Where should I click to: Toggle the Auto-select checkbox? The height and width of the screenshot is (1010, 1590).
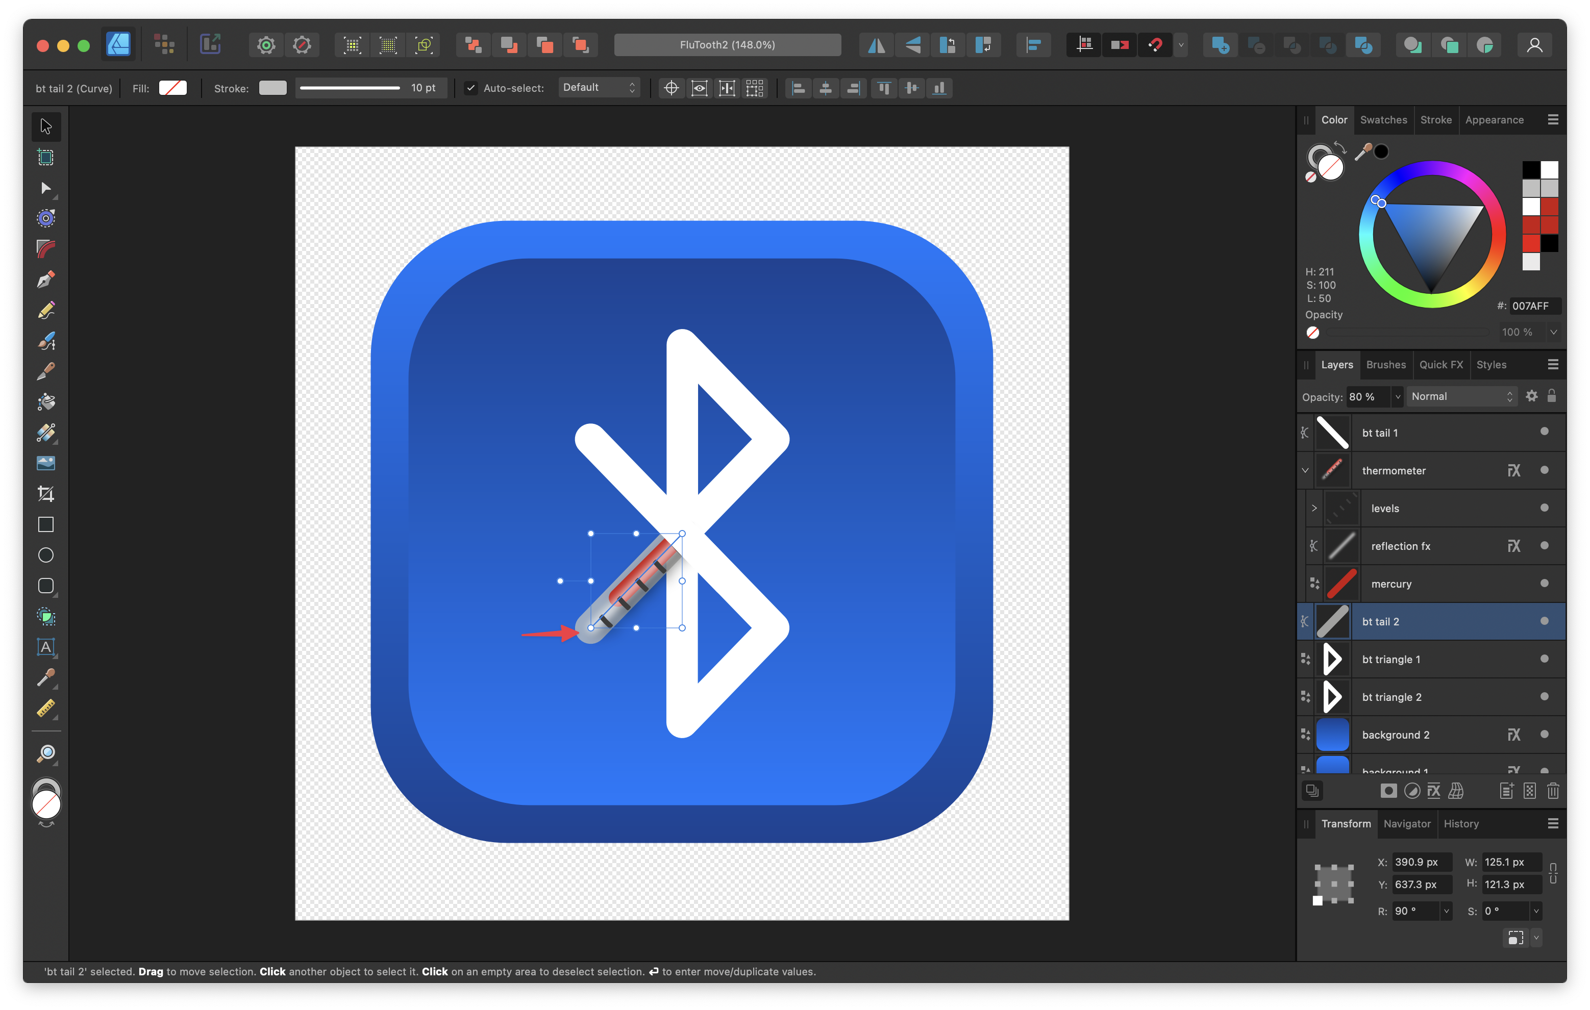click(x=471, y=88)
